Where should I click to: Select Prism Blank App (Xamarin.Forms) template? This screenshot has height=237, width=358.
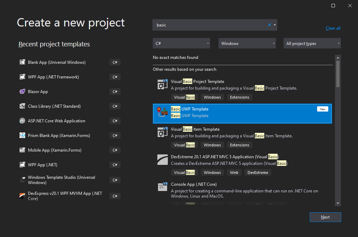click(70, 136)
